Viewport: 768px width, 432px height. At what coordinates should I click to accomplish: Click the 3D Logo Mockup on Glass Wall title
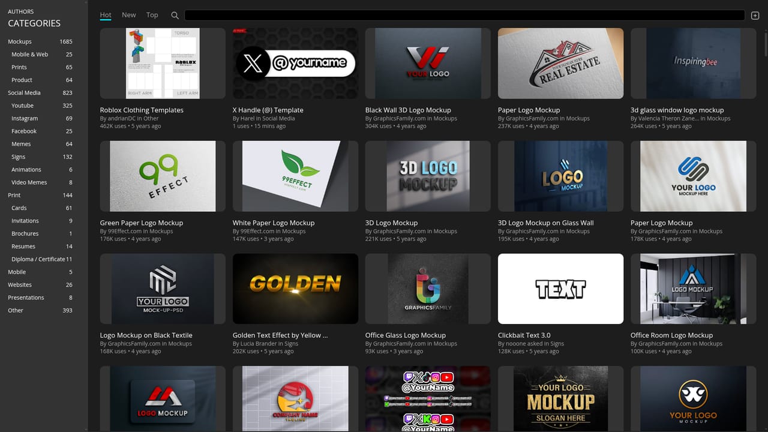[x=545, y=223]
